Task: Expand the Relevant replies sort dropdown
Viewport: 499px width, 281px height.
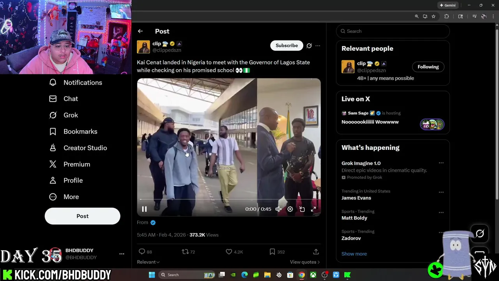Action: coord(148,262)
